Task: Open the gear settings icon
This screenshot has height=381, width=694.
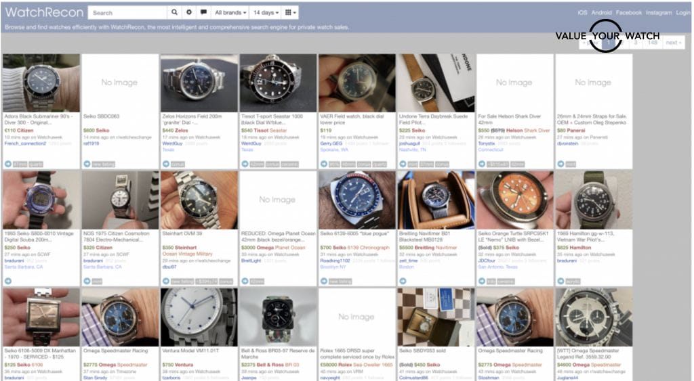Action: point(189,12)
